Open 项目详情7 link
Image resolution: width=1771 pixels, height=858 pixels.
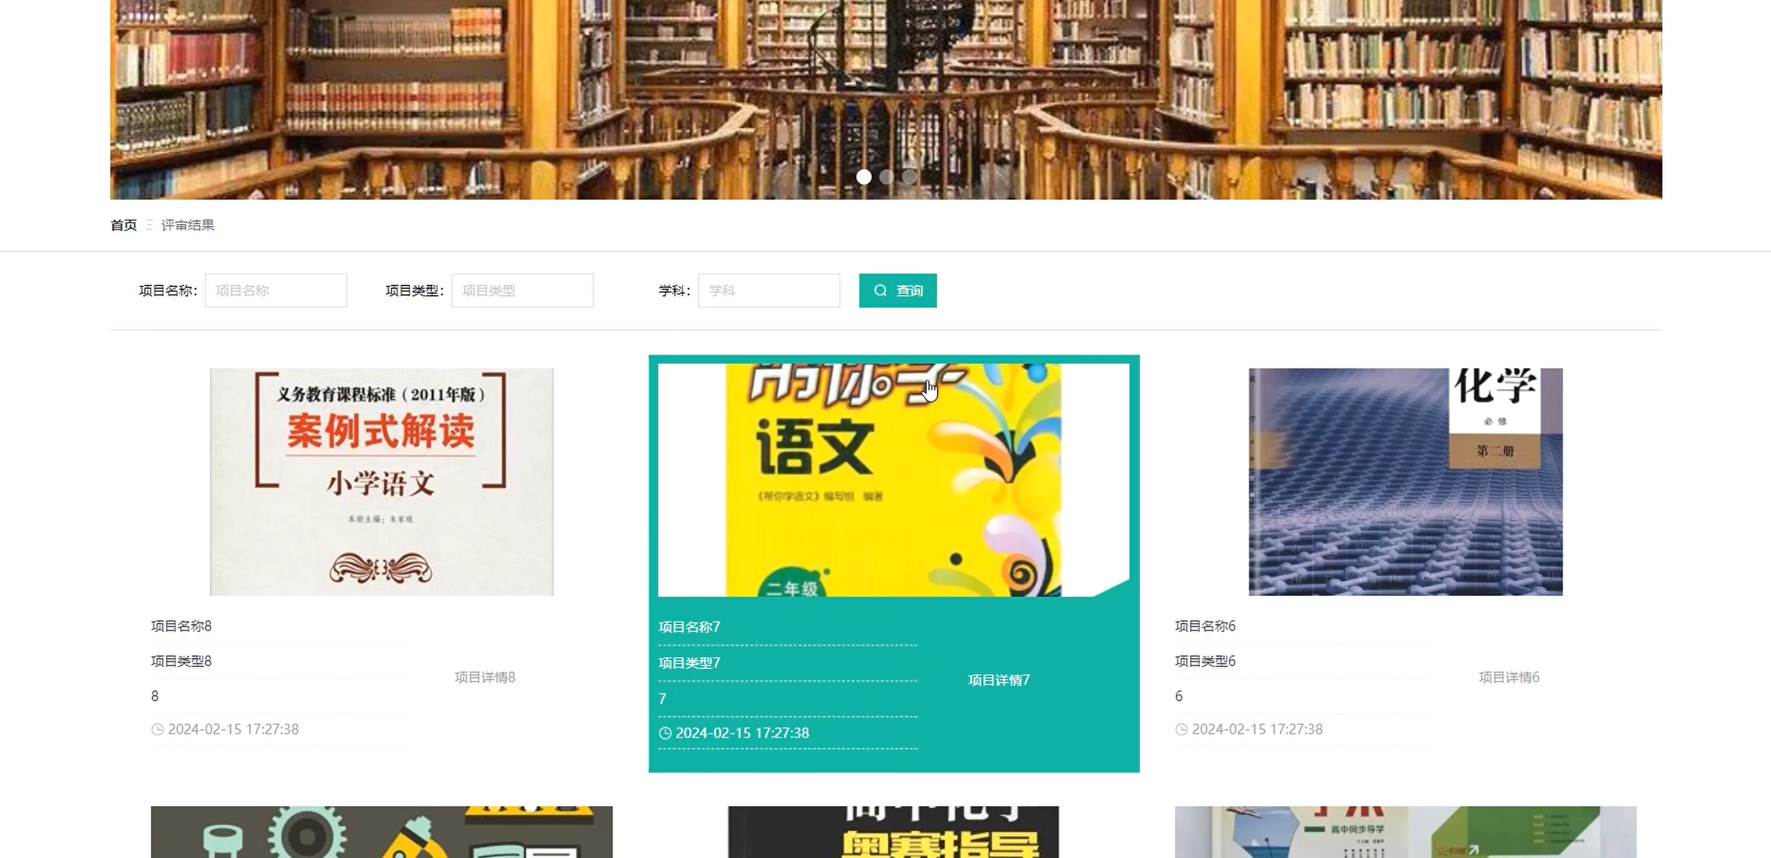coord(999,680)
